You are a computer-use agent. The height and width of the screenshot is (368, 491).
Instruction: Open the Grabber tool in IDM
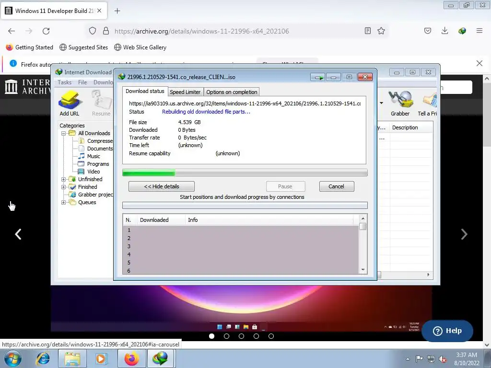tap(400, 103)
